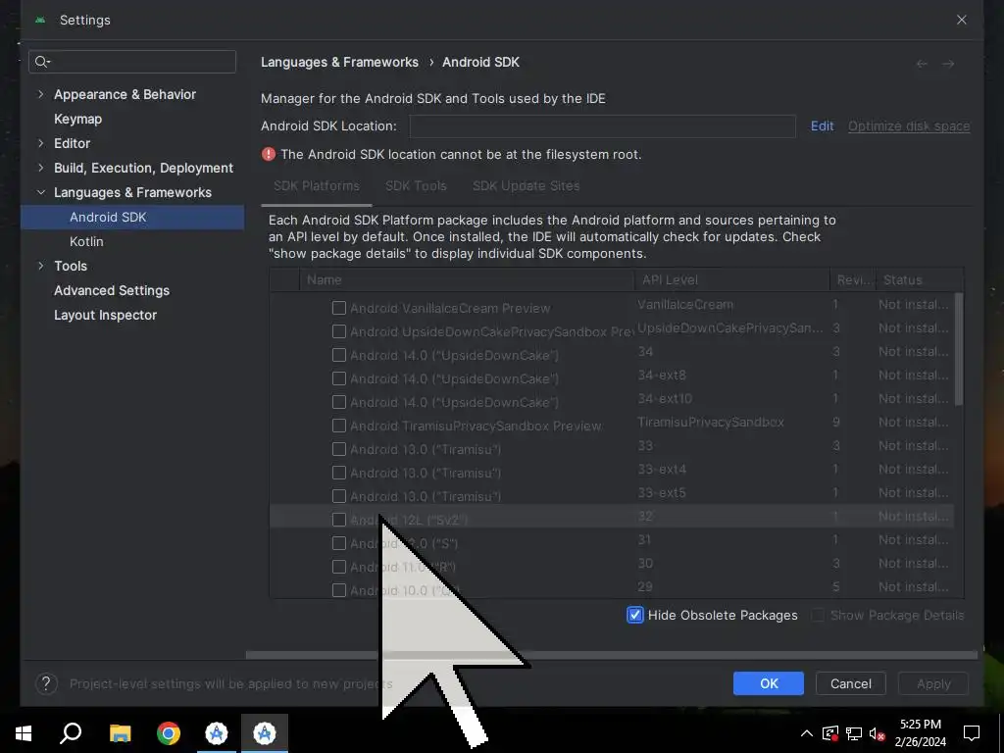1004x753 pixels.
Task: Expand Appearance & Behavior section
Action: [x=41, y=94]
